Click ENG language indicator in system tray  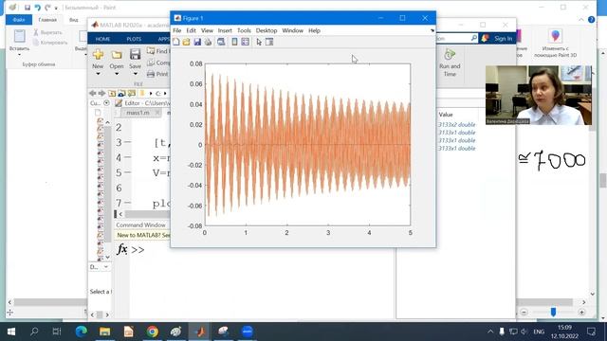[539, 332]
